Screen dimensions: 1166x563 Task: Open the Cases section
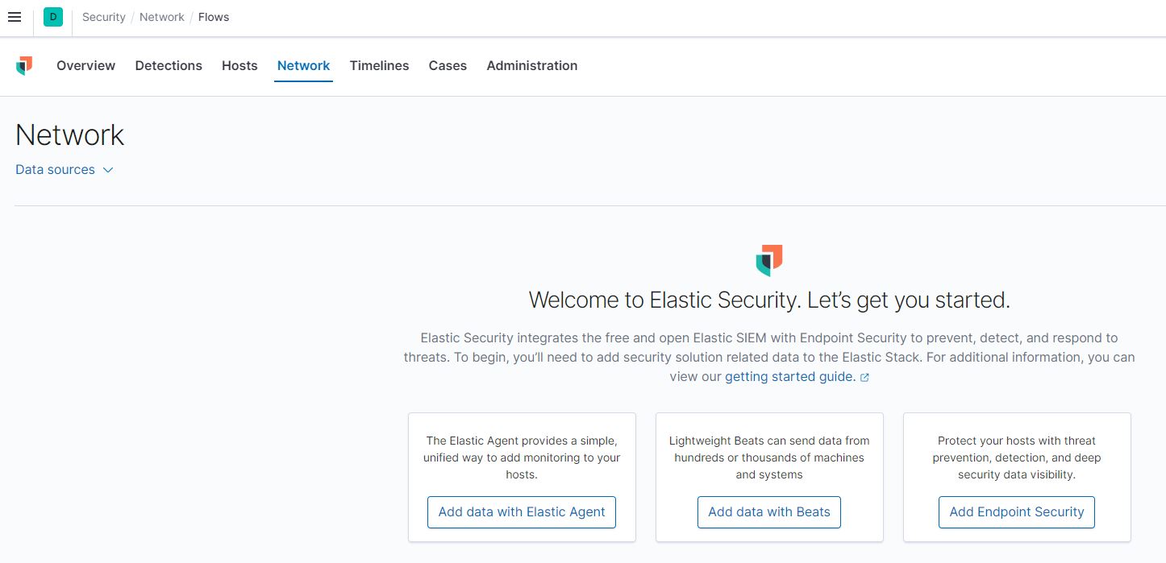tap(448, 65)
